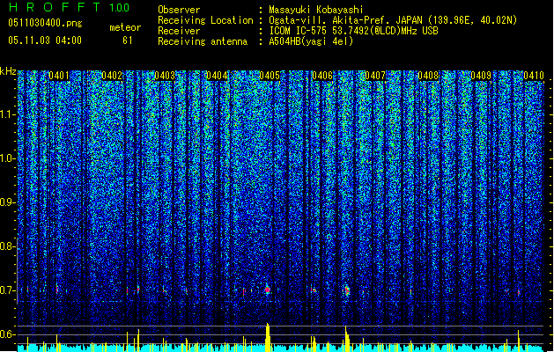Click the 0405 time marker
Screen dimensions: 554x352
click(270, 76)
